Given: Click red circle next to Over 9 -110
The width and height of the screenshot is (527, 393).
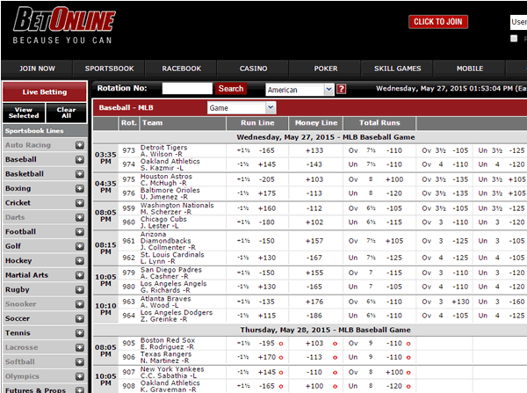Looking at the screenshot, I should [x=408, y=344].
